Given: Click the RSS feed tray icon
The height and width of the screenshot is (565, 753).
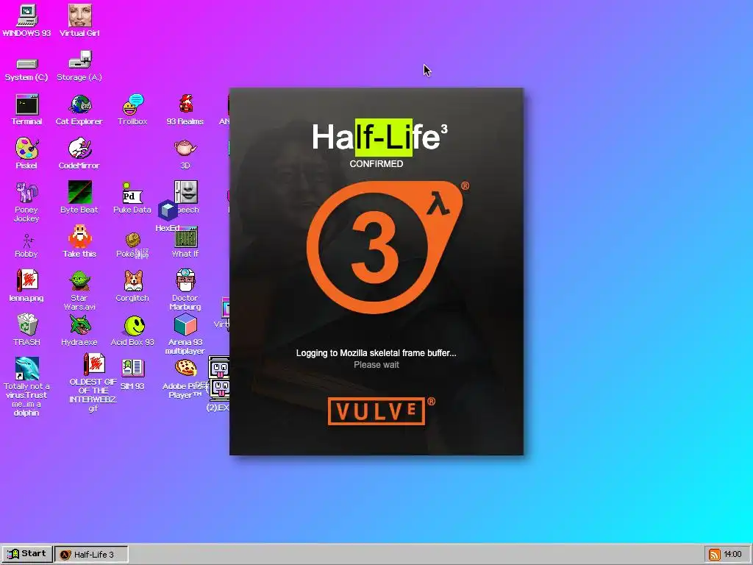Looking at the screenshot, I should [715, 555].
